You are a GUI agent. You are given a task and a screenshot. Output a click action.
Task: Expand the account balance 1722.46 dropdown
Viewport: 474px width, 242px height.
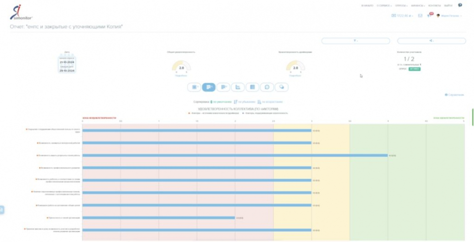coord(402,15)
